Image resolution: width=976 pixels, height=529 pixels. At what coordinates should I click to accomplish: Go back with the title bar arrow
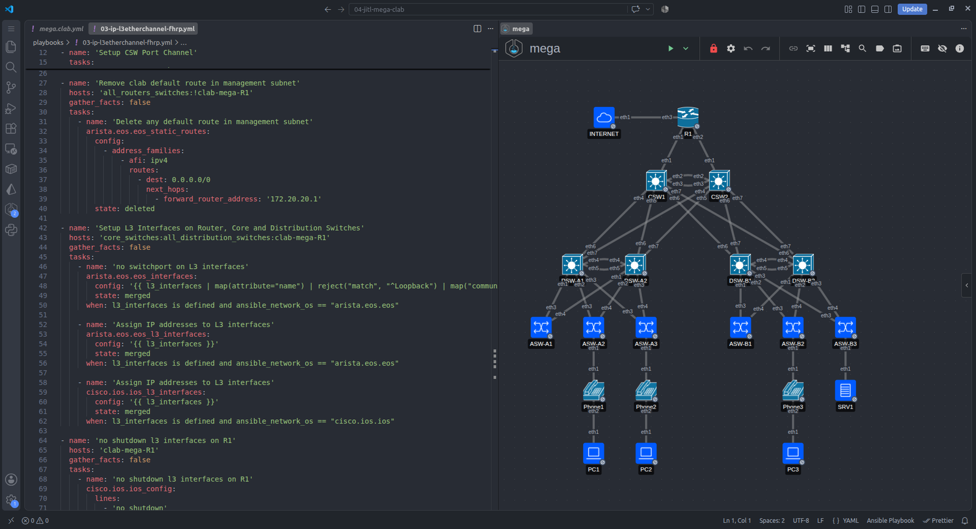[x=328, y=9]
